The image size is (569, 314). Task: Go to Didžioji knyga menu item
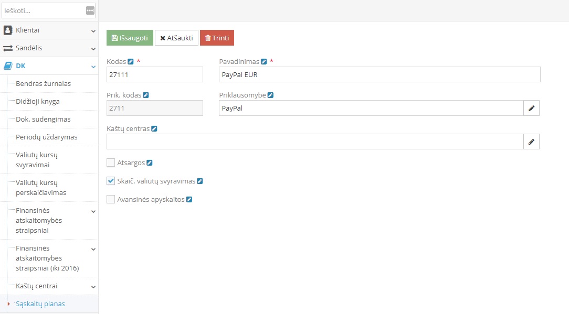[x=37, y=101]
